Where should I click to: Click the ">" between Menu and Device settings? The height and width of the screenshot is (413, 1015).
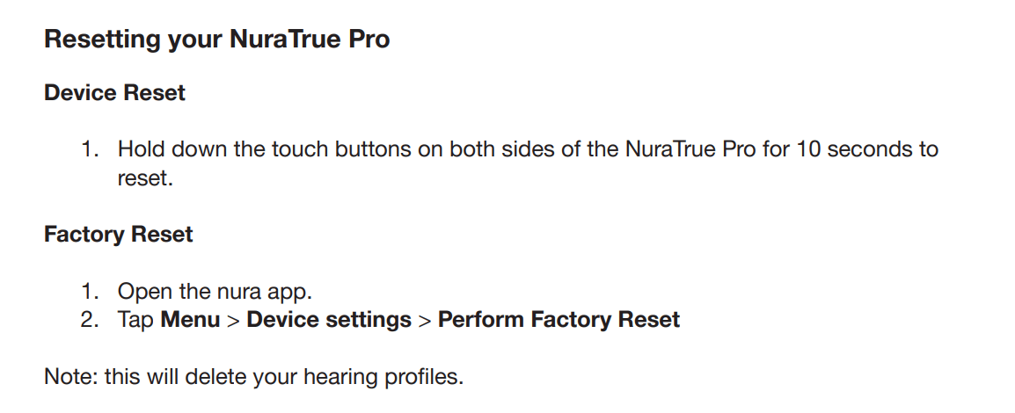pyautogui.click(x=233, y=319)
